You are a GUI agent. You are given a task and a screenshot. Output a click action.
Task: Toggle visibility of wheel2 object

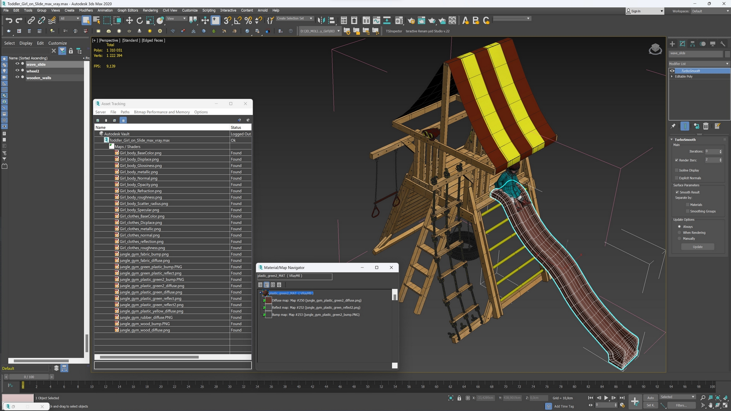click(17, 71)
